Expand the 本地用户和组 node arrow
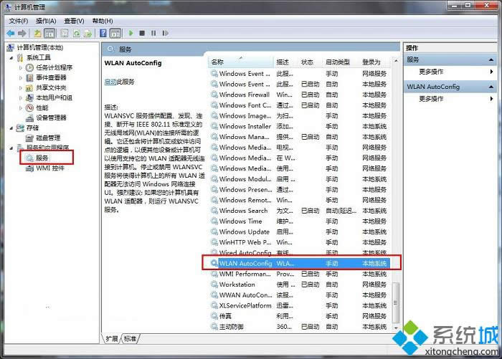This screenshot has height=359, width=502. [x=21, y=98]
